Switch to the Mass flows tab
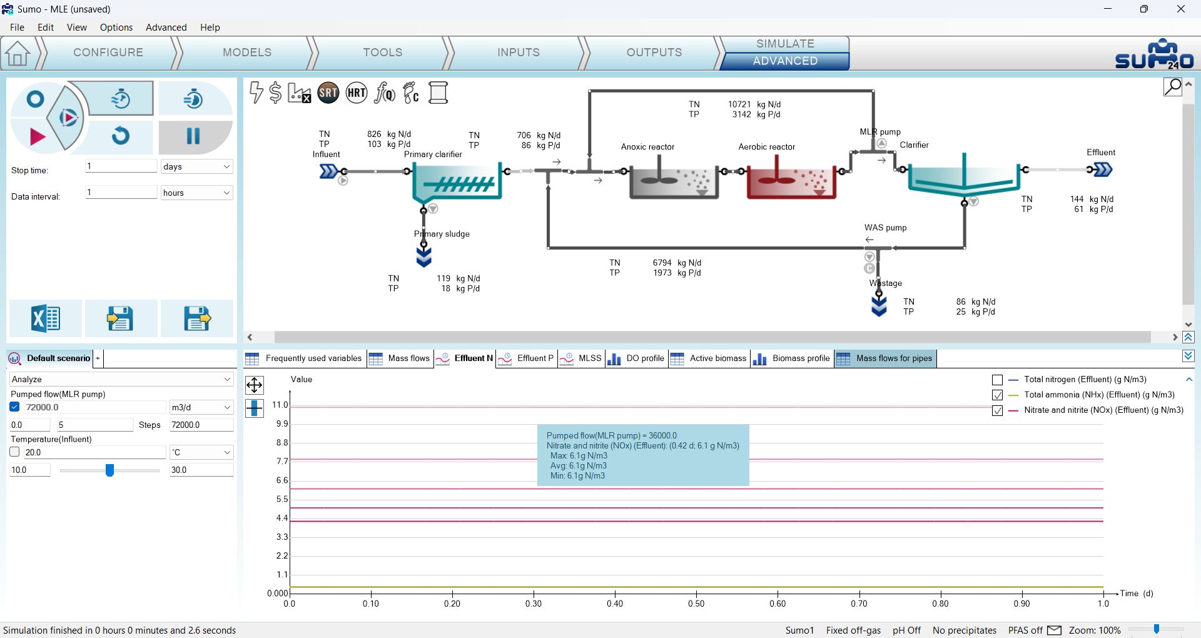1201x638 pixels. 400,358
